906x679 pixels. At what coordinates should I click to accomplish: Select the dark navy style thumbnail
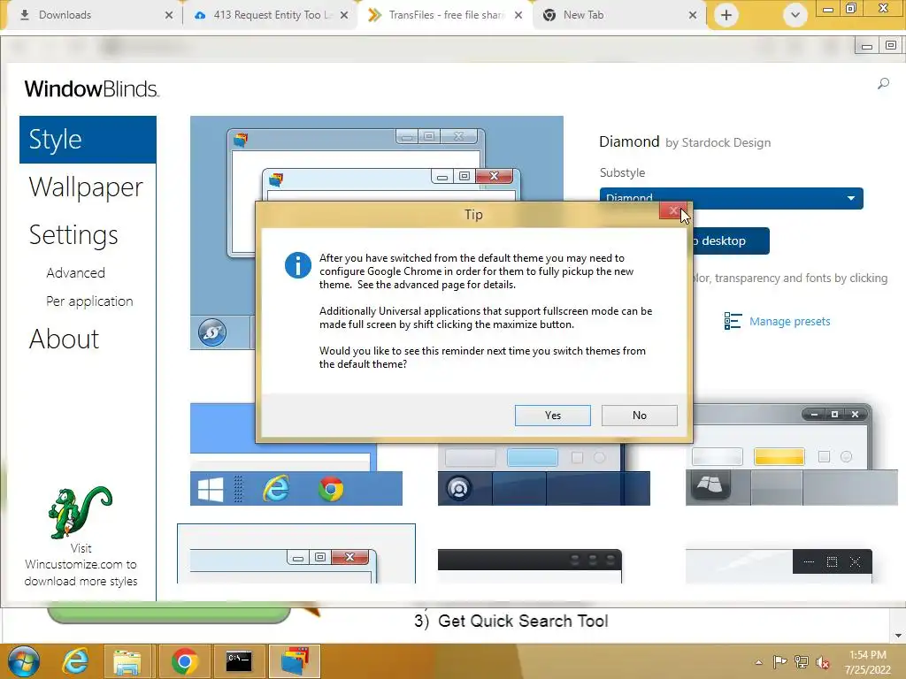[x=544, y=474]
